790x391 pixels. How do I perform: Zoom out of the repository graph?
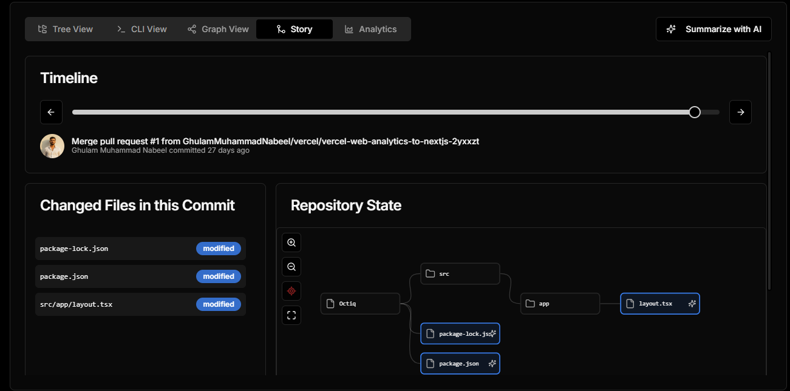pyautogui.click(x=291, y=267)
